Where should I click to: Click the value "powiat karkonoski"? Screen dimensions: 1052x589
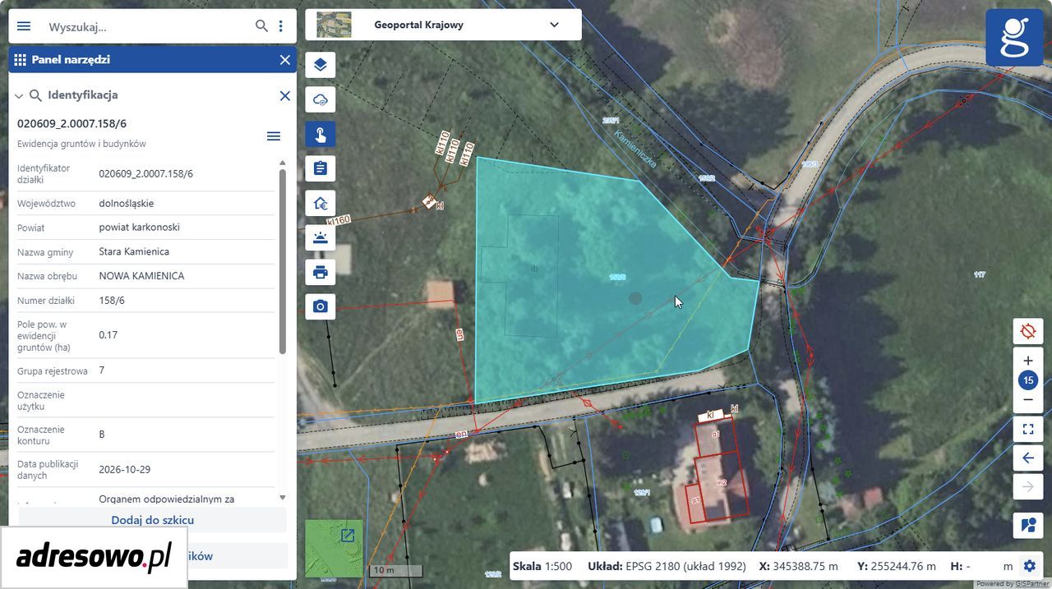tap(139, 228)
